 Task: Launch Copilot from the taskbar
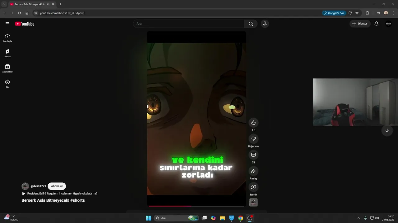click(213, 218)
